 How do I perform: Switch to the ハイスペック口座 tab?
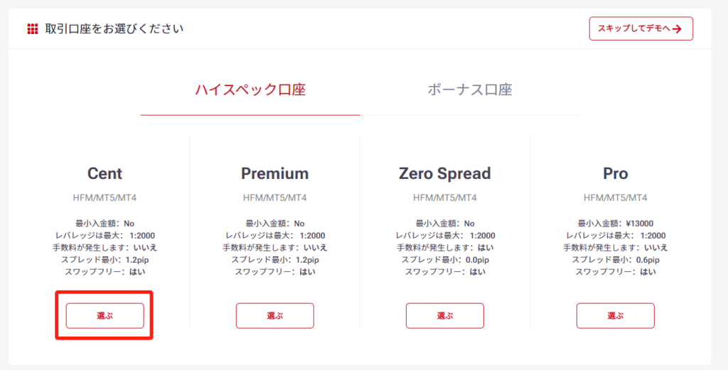point(250,90)
